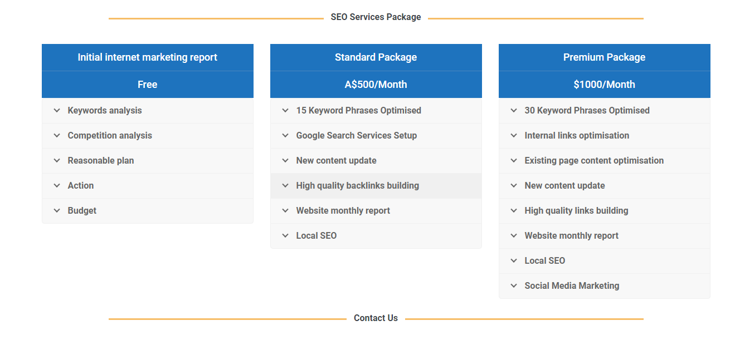Screen dimensions: 735x345
Task: Expand High quality backlinks building row
Action: (357, 186)
